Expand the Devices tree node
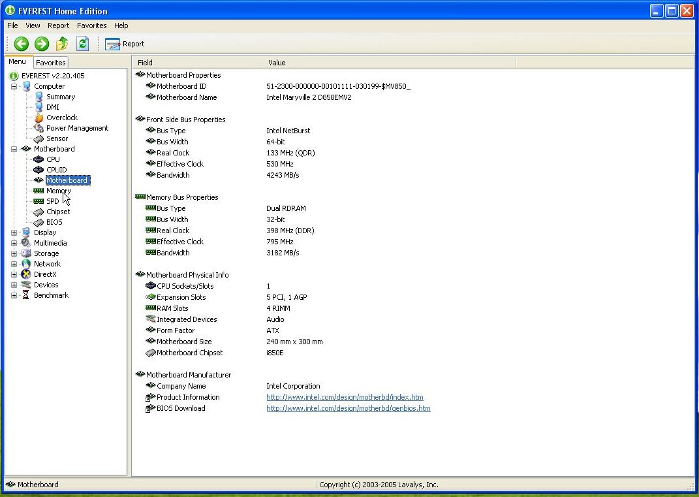Screen dimensions: 699x497 click(x=14, y=285)
